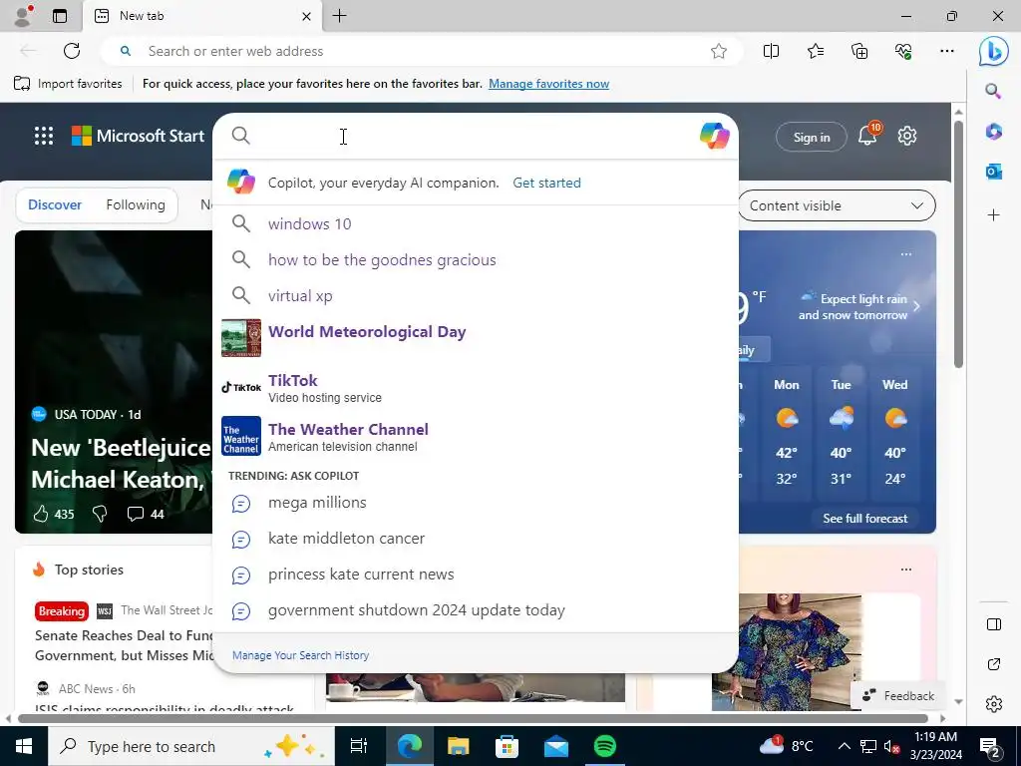Viewport: 1021px width, 766px height.
Task: Open more options on lower right card
Action: coord(905,570)
